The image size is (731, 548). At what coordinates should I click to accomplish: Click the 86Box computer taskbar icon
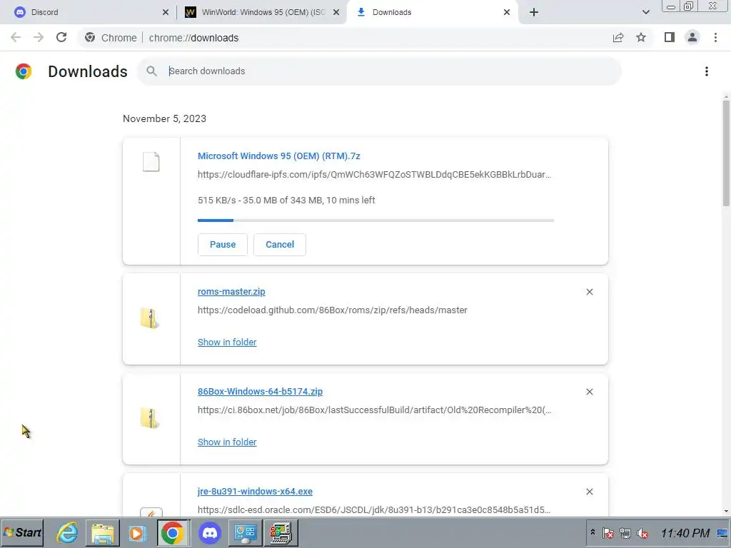(x=281, y=532)
